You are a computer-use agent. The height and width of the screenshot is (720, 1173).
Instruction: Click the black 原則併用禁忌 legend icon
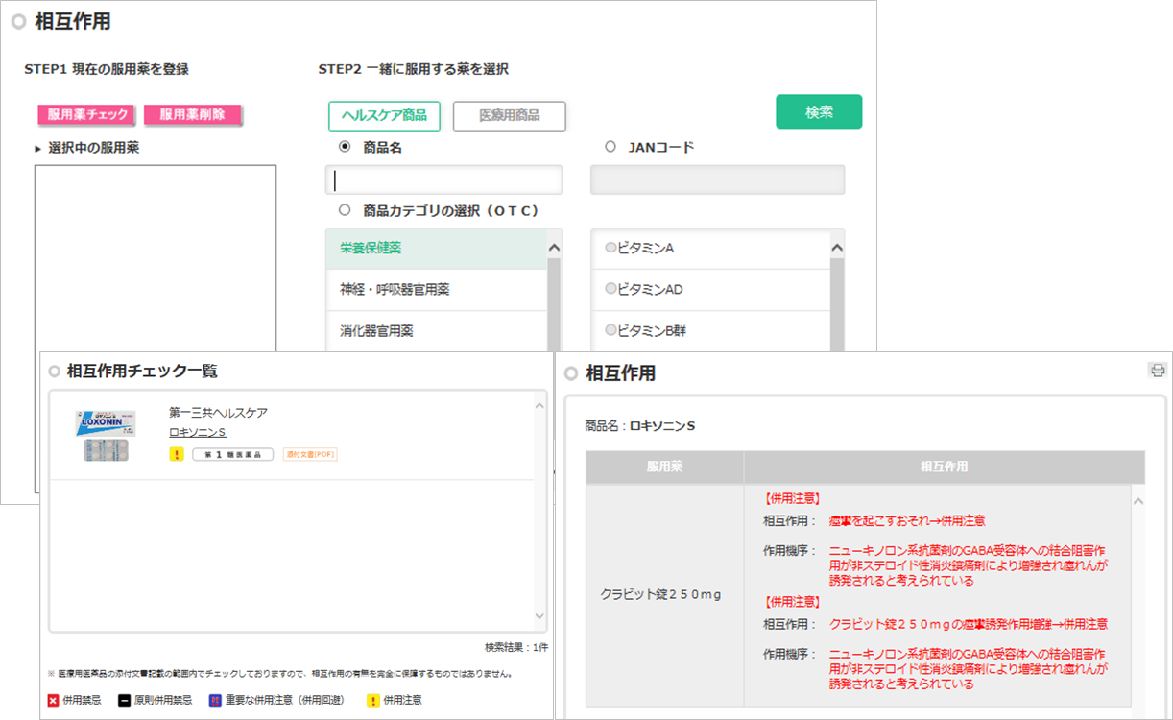(x=124, y=701)
